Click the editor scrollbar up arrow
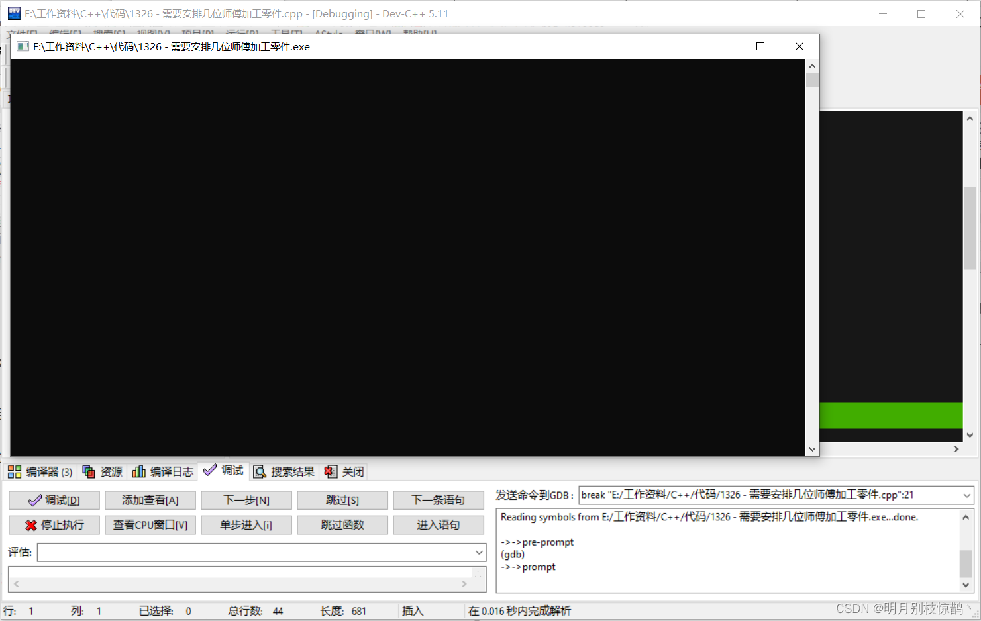The image size is (981, 621). pyautogui.click(x=970, y=119)
